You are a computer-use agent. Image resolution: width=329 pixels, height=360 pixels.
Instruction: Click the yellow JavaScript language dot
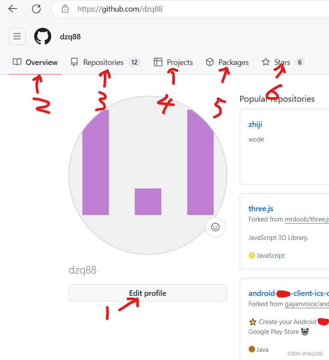tap(252, 255)
